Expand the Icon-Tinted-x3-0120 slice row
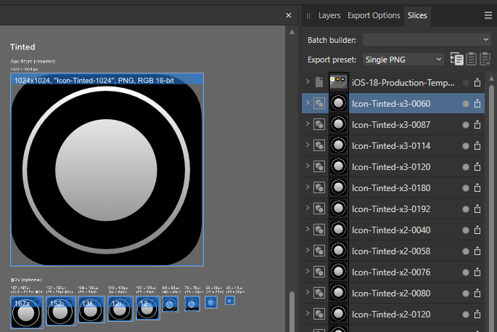This screenshot has height=332, width=497. tap(308, 167)
